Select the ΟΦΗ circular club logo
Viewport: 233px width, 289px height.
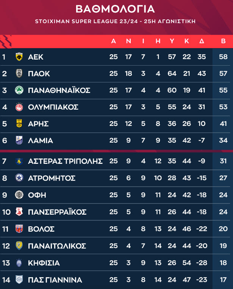pos(19,195)
